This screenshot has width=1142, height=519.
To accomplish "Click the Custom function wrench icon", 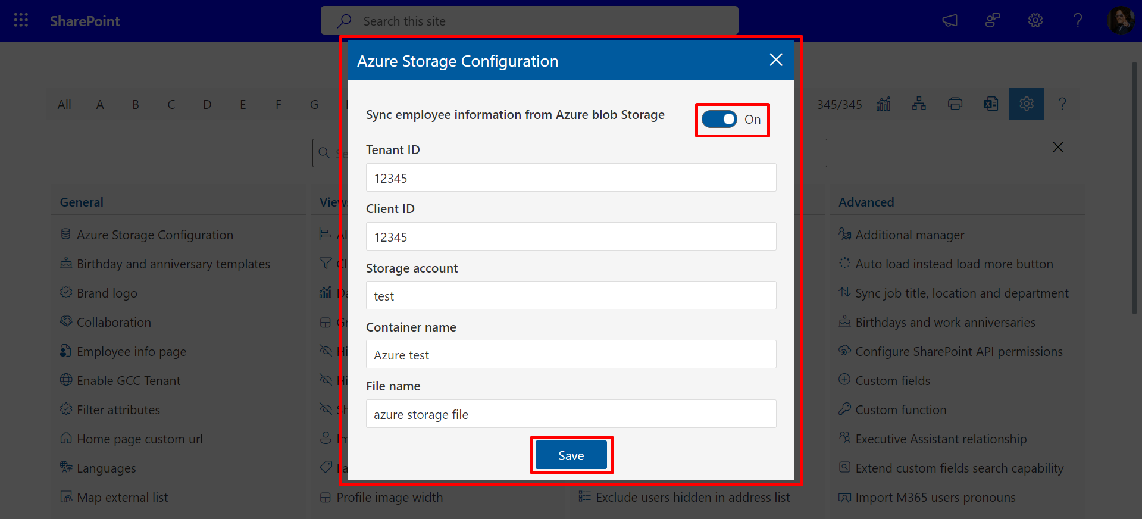I will (x=844, y=408).
